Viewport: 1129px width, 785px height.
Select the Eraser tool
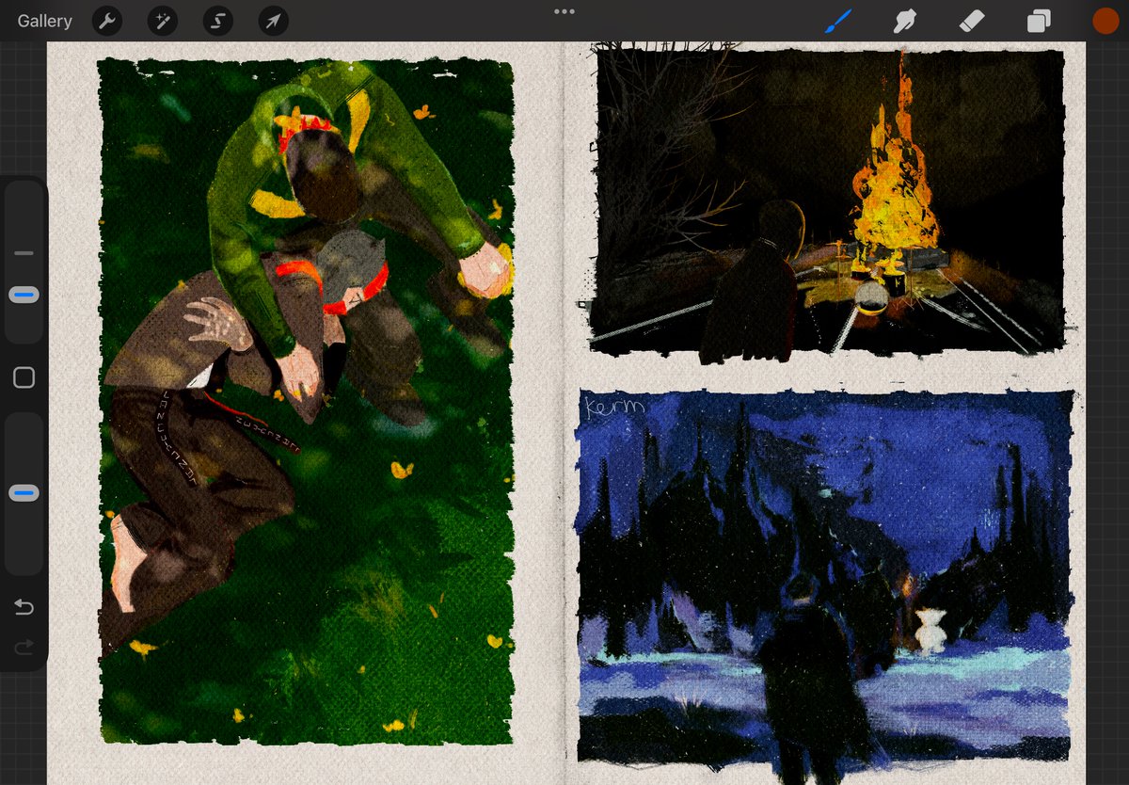pos(972,21)
